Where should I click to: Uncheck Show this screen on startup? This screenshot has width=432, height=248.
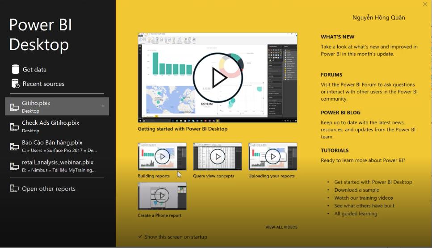(x=140, y=237)
